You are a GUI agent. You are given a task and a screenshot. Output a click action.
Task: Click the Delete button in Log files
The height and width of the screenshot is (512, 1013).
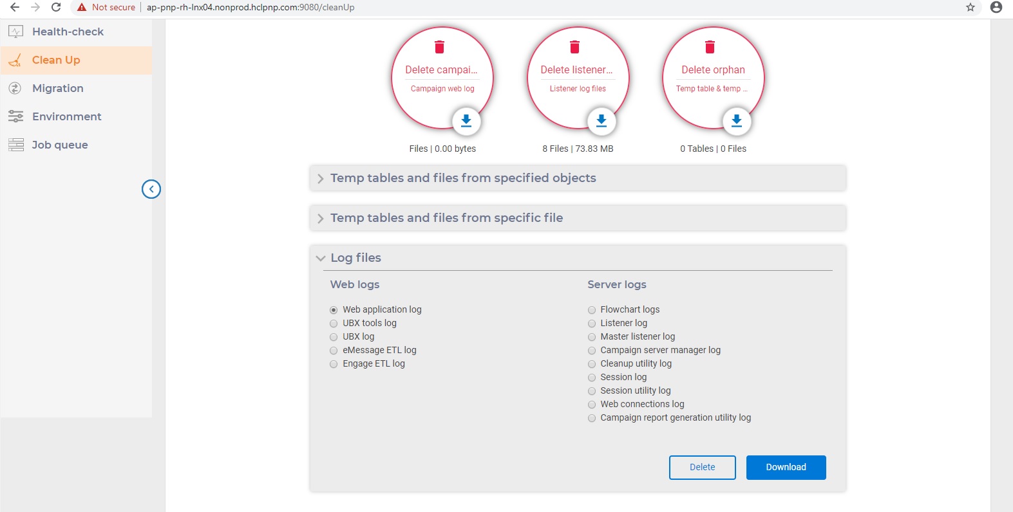702,468
